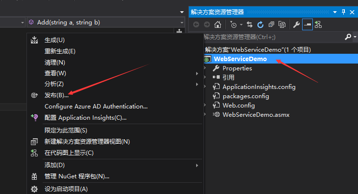The height and width of the screenshot is (194, 358).
Task: Toggle the Preview Selected Items button
Action: tap(307, 24)
